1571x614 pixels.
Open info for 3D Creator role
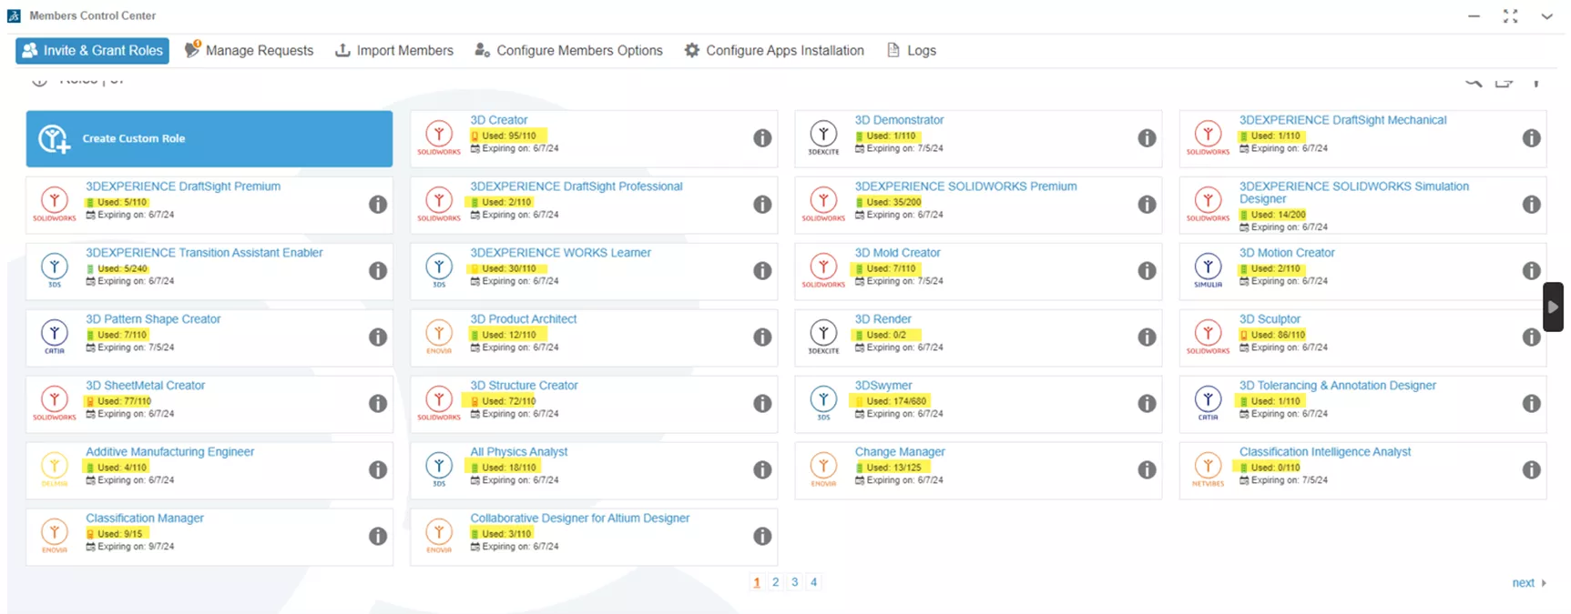(762, 138)
